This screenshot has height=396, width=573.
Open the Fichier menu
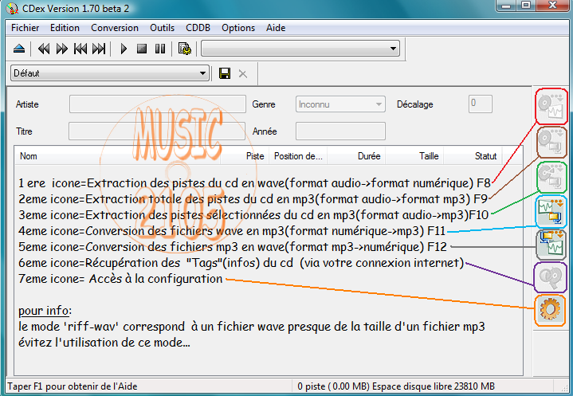tap(26, 28)
